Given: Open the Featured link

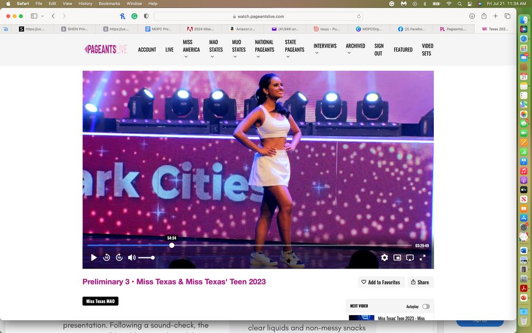Looking at the screenshot, I should (x=403, y=50).
